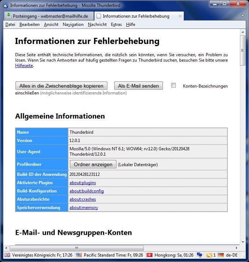Image resolution: width=249 pixels, height=262 pixels.
Task: Click the Profilordner row label
Action: coord(29,164)
